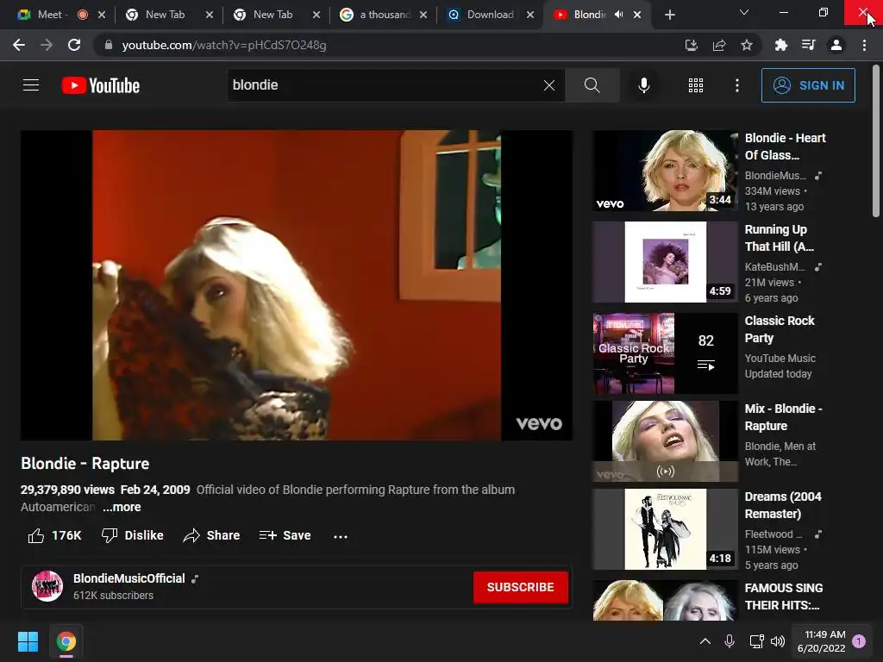Open BlondieMusicOfficial channel name link
Image resolution: width=883 pixels, height=662 pixels.
pos(129,578)
